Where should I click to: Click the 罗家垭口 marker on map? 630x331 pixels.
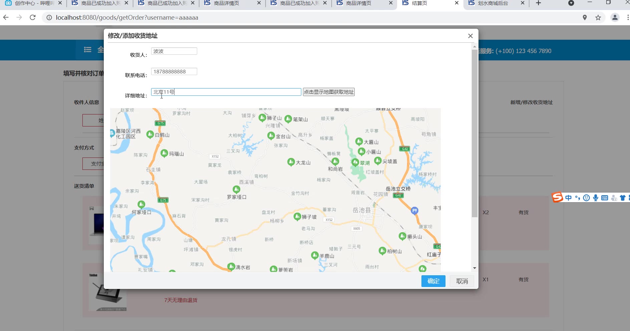[x=237, y=190]
